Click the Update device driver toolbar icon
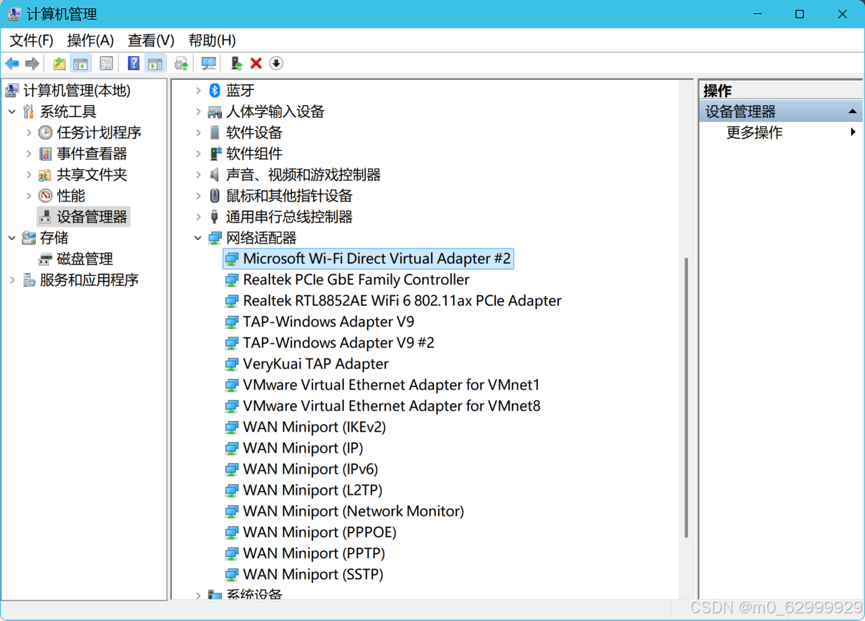 point(237,64)
